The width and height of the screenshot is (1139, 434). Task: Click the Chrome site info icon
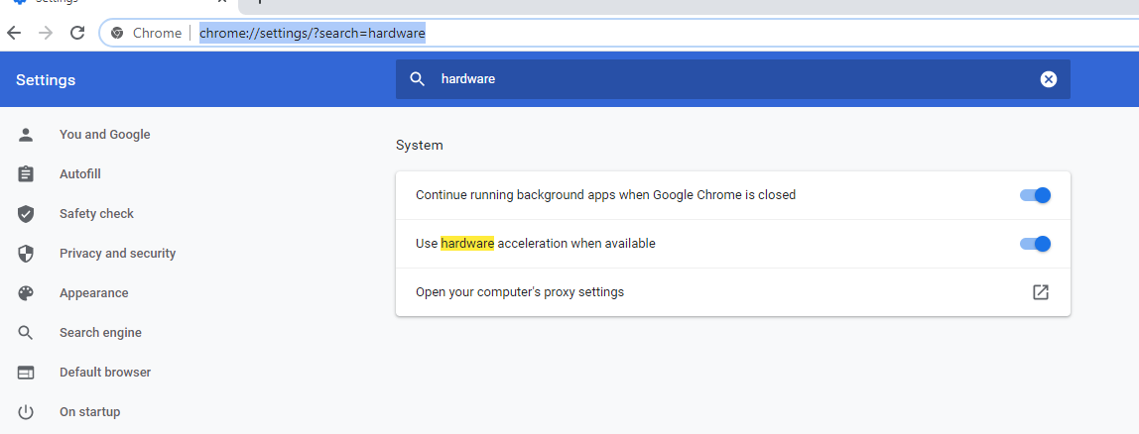pos(117,33)
